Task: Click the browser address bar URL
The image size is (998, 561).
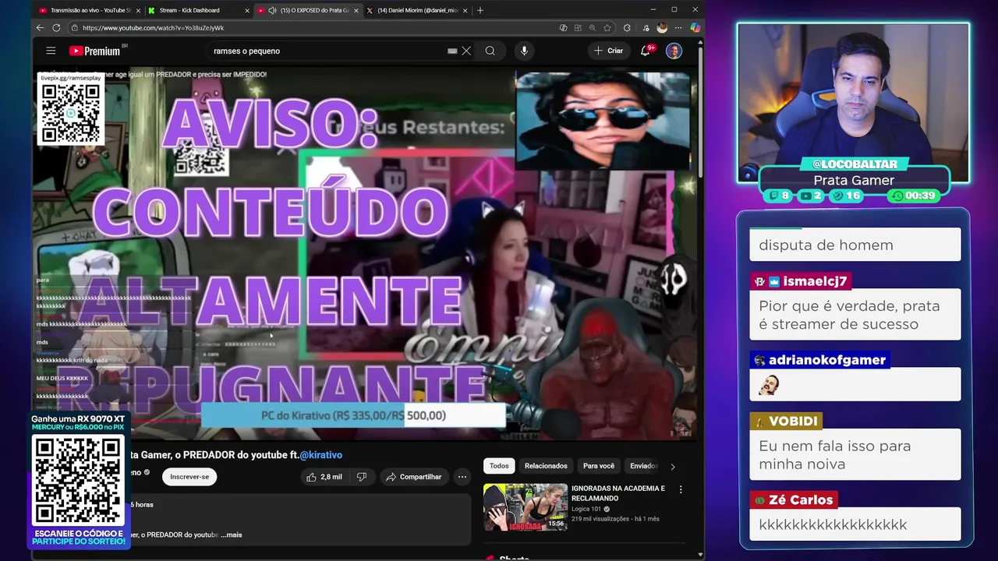Action: (x=153, y=27)
